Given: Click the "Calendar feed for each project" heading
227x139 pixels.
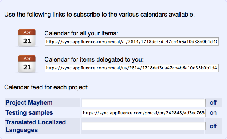Looking at the screenshot, I should click(x=46, y=87).
